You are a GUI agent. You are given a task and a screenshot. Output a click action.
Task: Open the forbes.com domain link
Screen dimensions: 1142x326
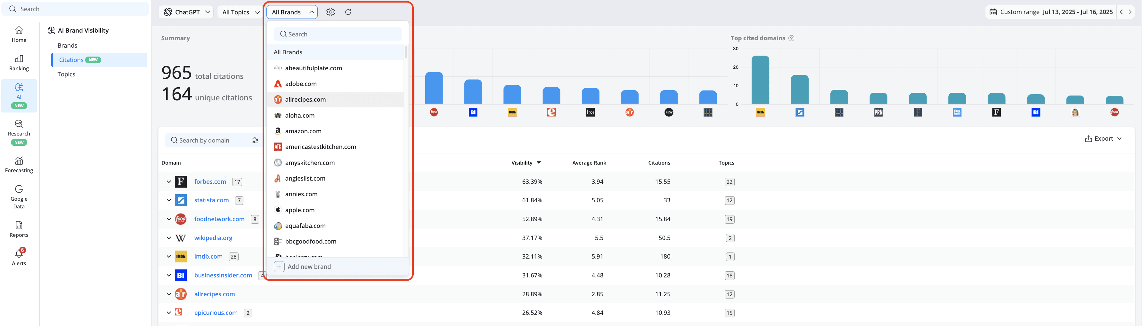210,182
